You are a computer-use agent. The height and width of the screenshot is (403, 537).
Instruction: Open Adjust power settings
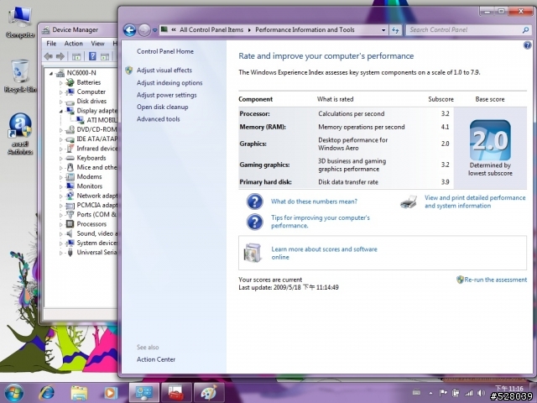point(167,95)
